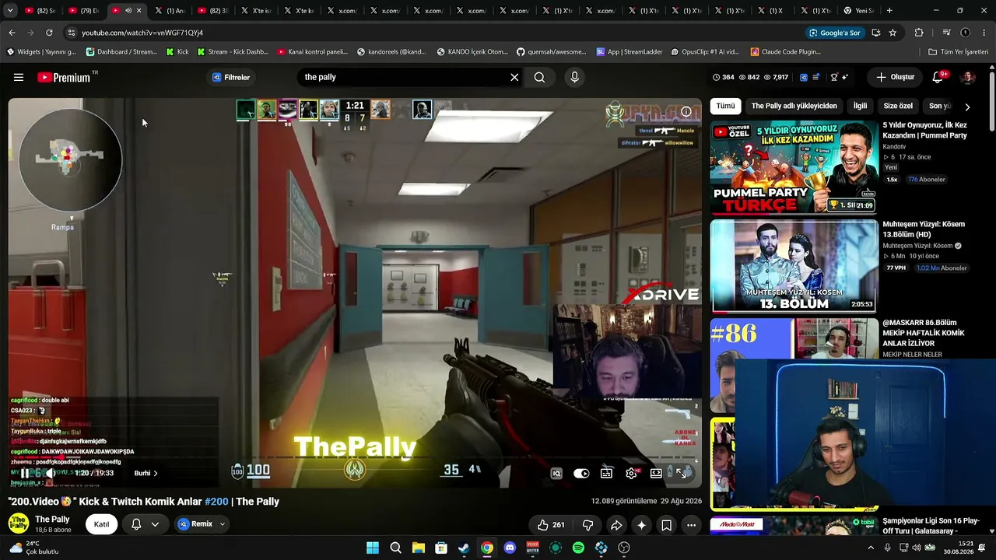Start voice search with the microphone

(x=574, y=77)
